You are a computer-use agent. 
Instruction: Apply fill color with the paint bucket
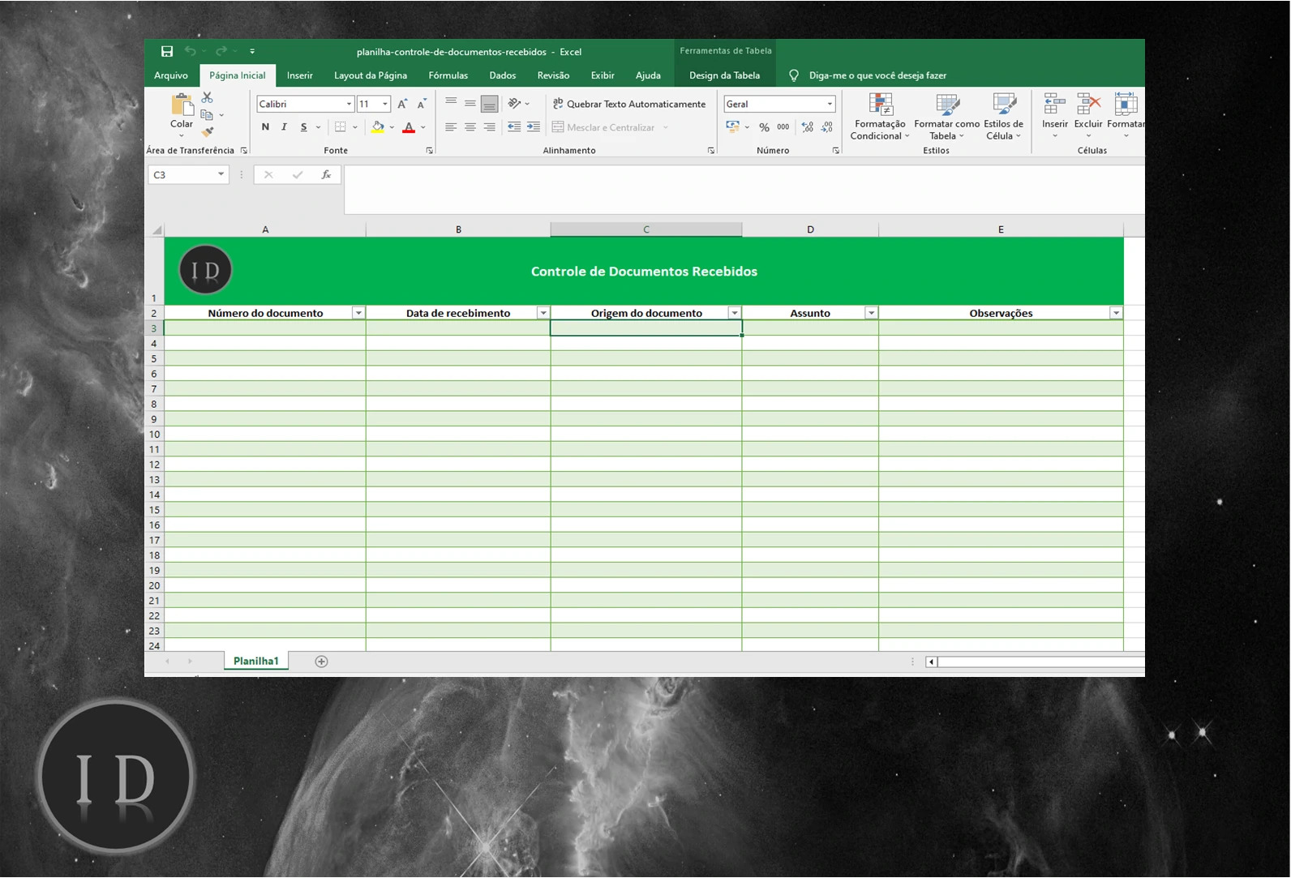[377, 127]
